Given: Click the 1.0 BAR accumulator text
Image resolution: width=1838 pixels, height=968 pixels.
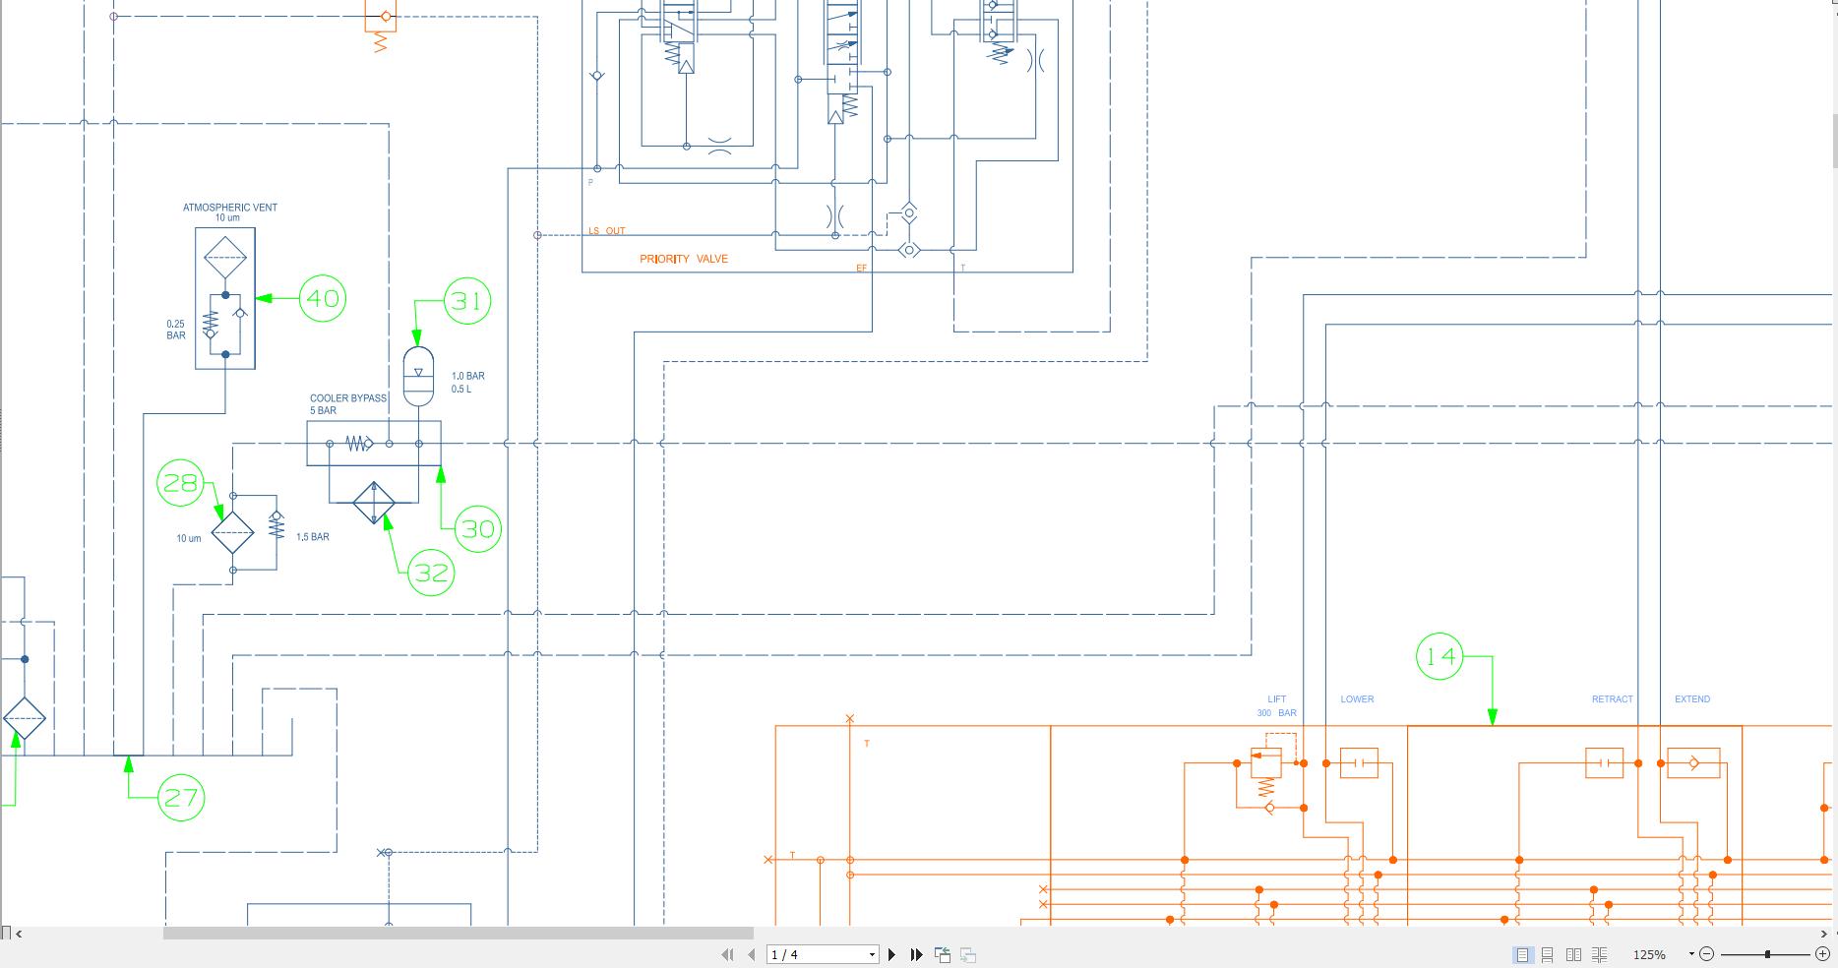Looking at the screenshot, I should click(x=468, y=376).
